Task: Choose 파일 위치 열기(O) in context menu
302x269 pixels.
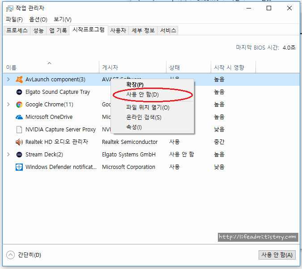Action: 153,107
